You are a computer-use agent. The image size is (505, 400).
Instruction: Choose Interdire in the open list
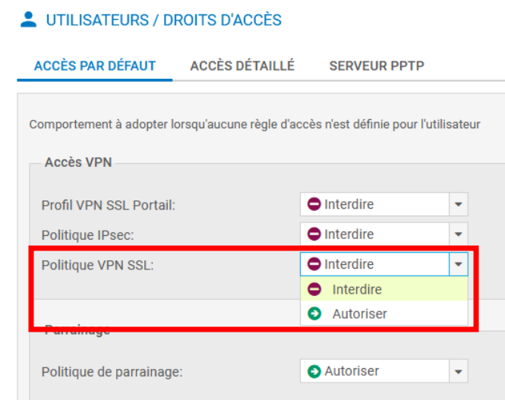tap(357, 289)
